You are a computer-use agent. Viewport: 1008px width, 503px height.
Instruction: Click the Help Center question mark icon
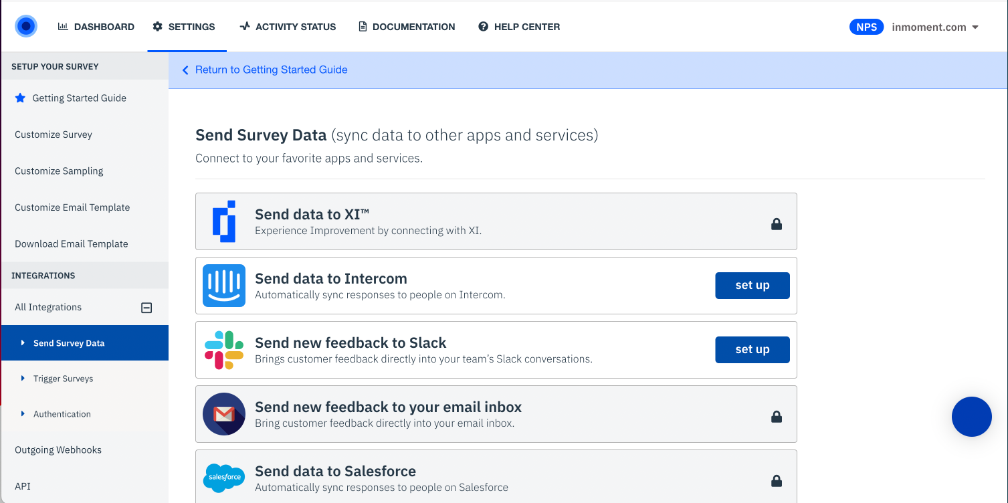click(483, 27)
